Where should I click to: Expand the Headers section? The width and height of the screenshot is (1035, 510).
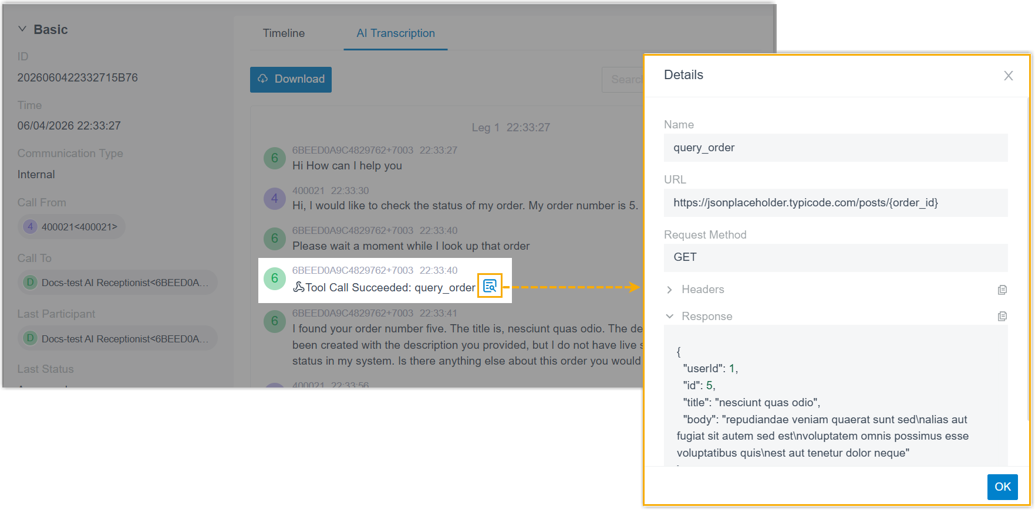pyautogui.click(x=669, y=290)
